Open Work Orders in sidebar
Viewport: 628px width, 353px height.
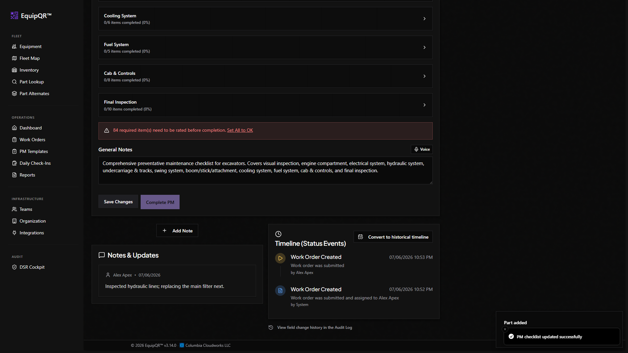[x=32, y=140]
